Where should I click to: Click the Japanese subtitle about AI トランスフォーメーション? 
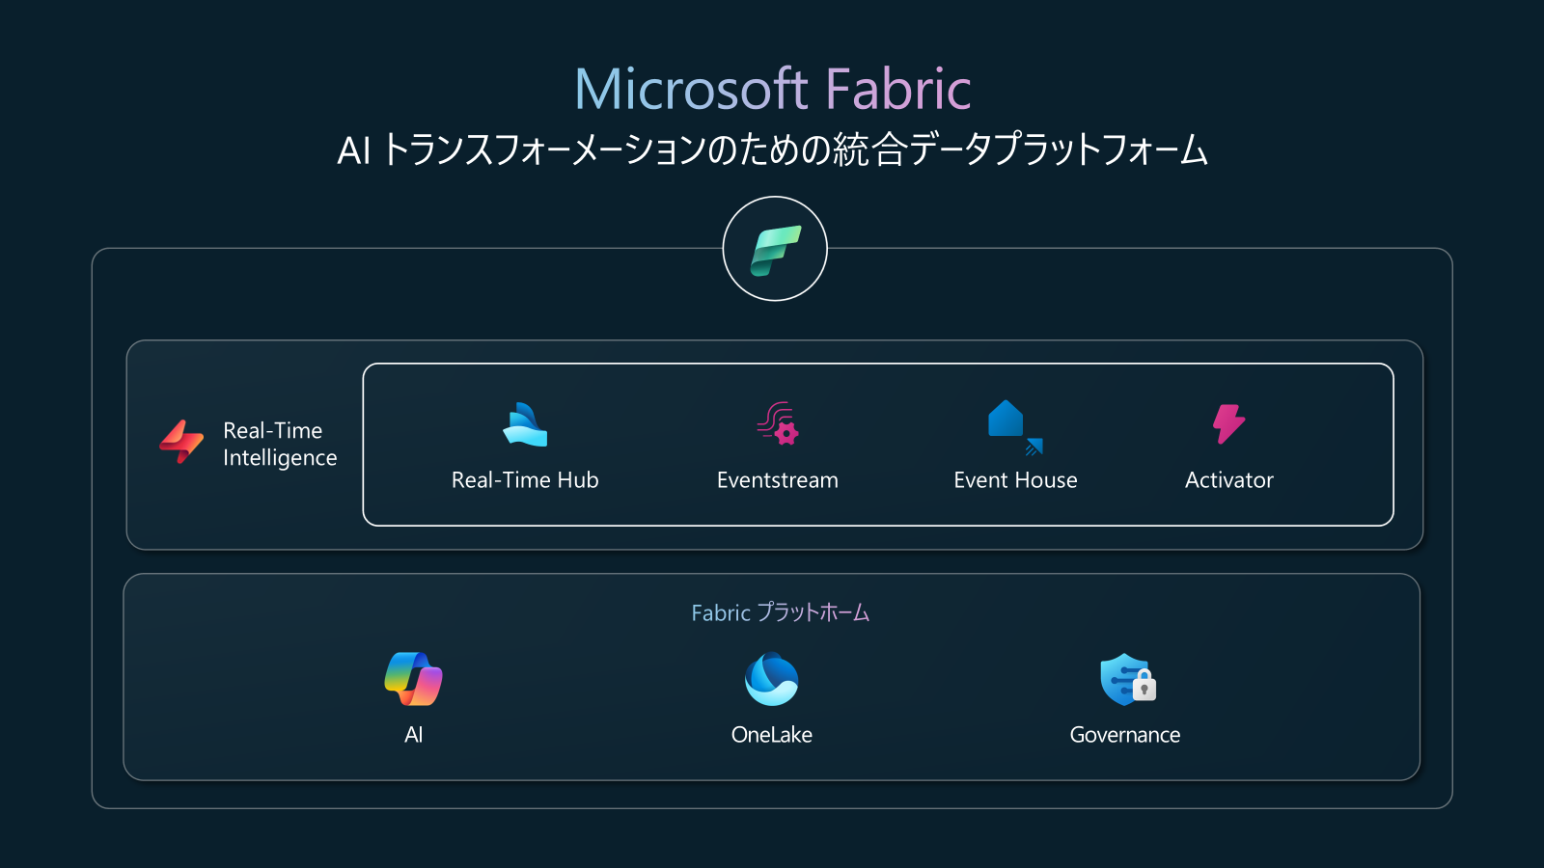coord(773,149)
